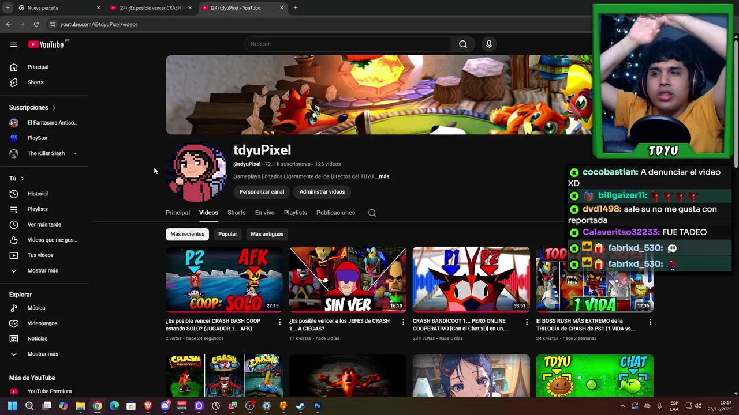Open new browser tab with plus
The width and height of the screenshot is (739, 415).
(296, 8)
